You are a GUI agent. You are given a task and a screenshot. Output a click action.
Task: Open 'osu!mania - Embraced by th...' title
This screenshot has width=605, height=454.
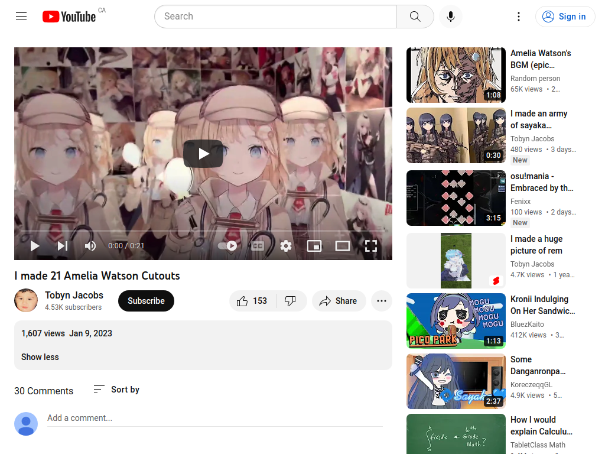pyautogui.click(x=542, y=182)
